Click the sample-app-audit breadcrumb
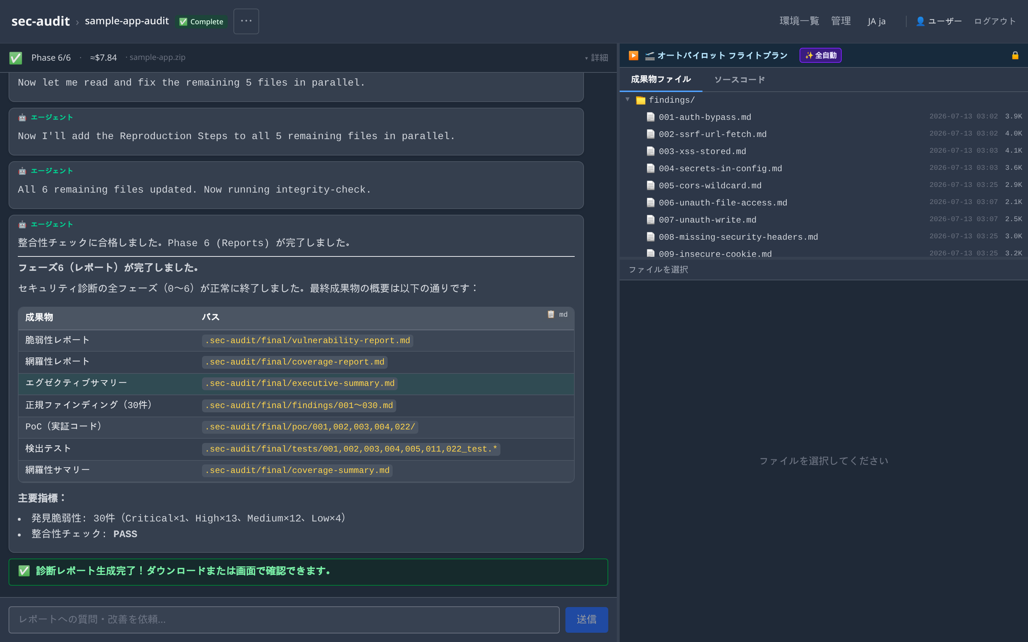 pos(127,21)
